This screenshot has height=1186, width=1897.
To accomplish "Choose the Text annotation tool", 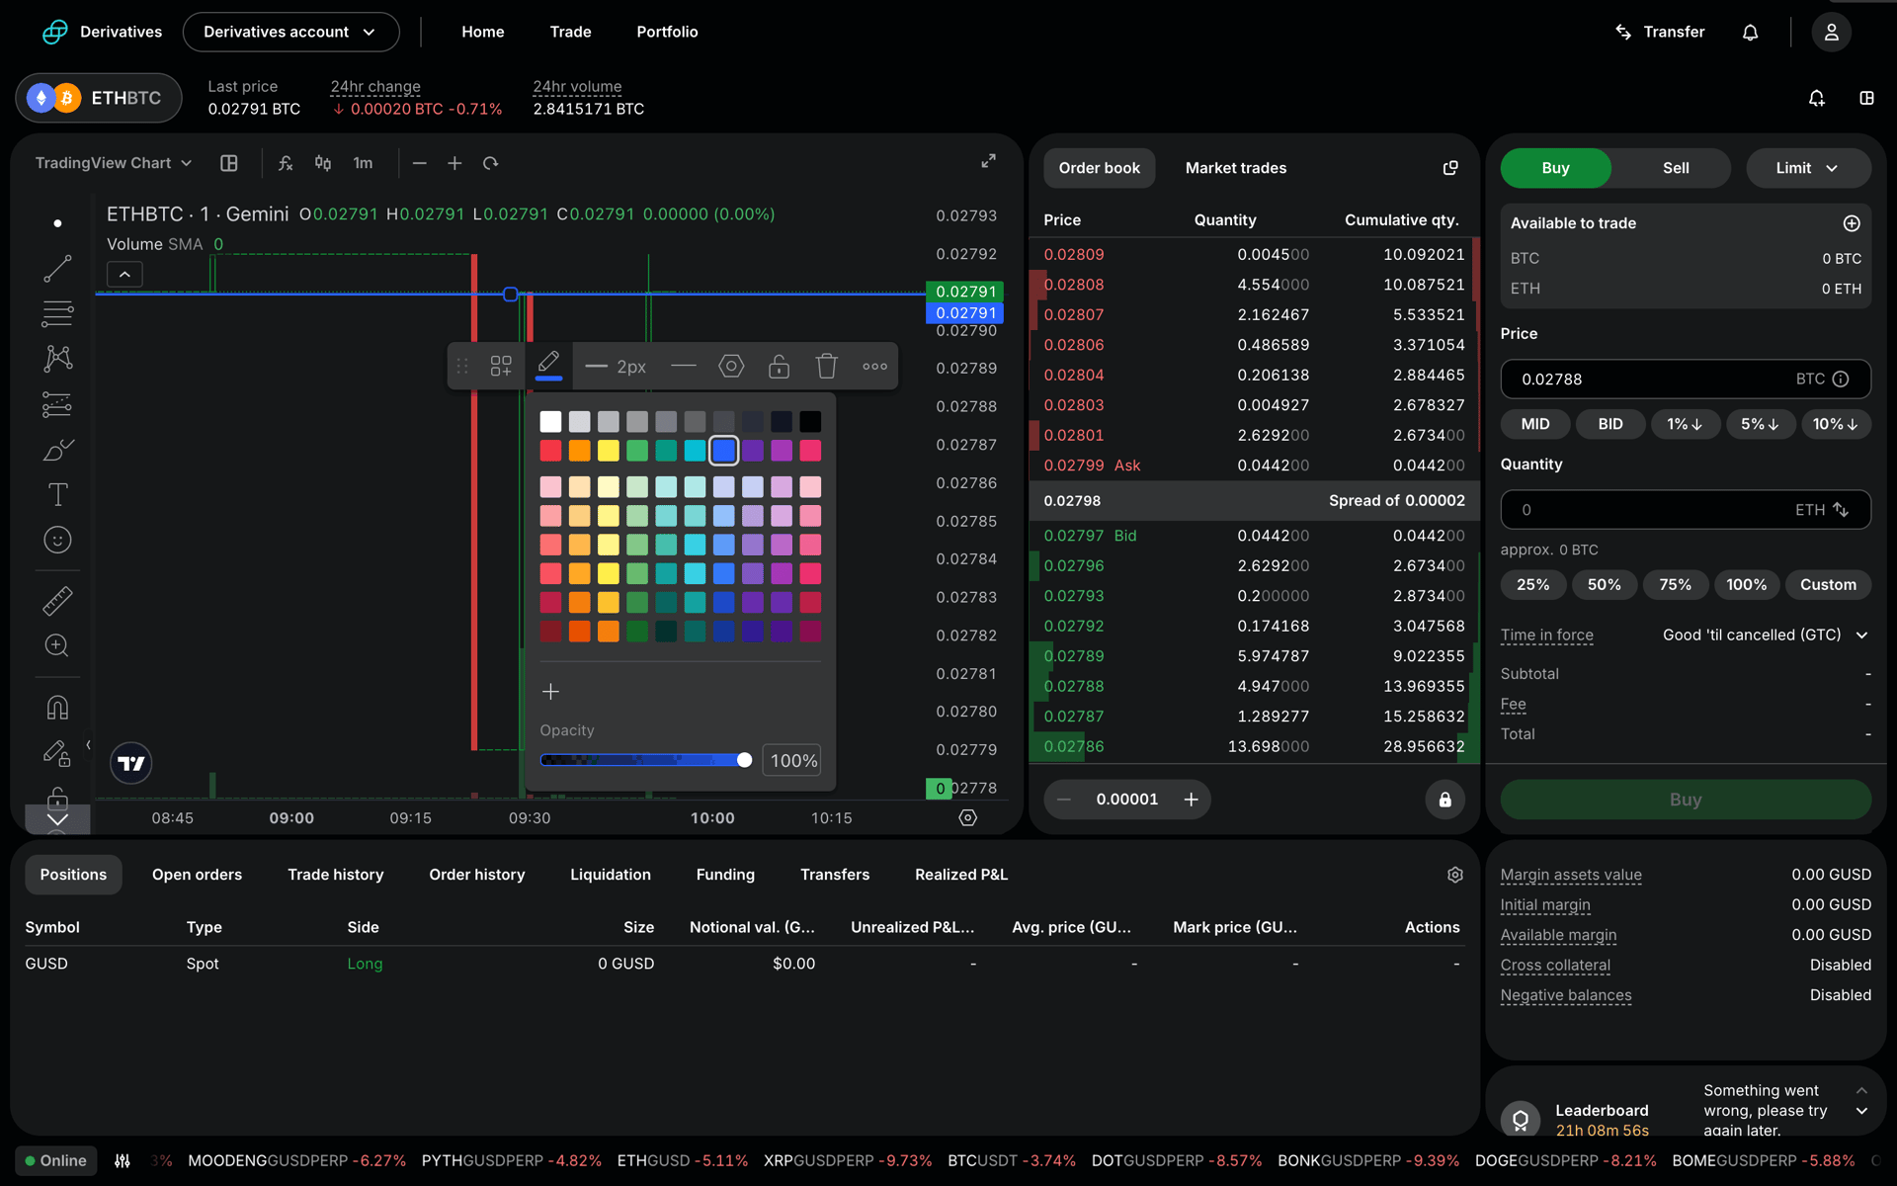I will [57, 494].
